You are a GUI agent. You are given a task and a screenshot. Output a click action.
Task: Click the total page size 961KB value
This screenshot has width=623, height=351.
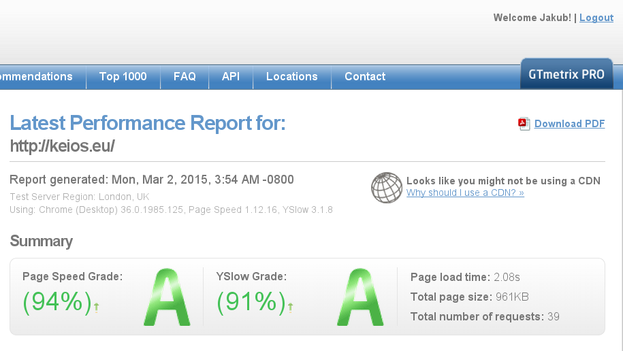pyautogui.click(x=512, y=297)
